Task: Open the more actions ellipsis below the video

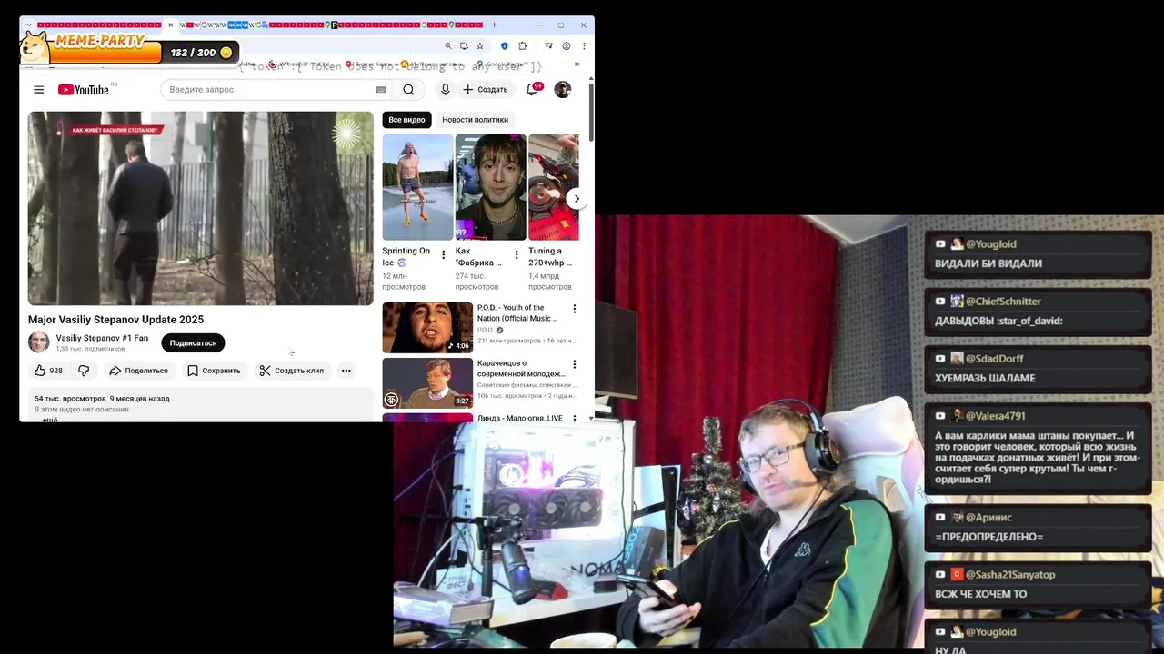Action: click(x=346, y=371)
